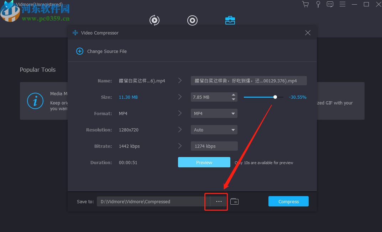The image size is (382, 232).
Task: Open the Recorder tab icon
Action: click(192, 20)
